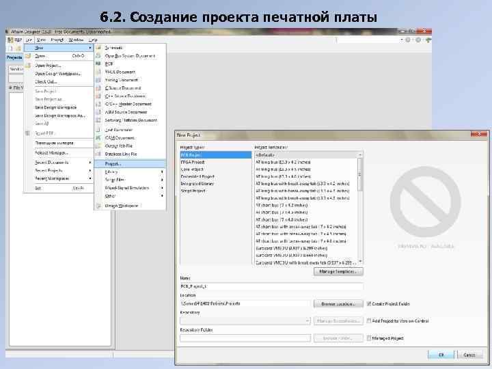This screenshot has height=369, width=492.
Task: Expand the Recent Workspaces submenu
Action: [90, 178]
